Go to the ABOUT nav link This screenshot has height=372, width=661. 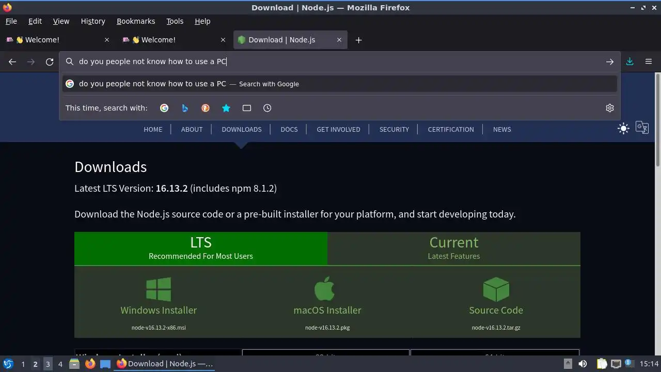[x=192, y=129]
